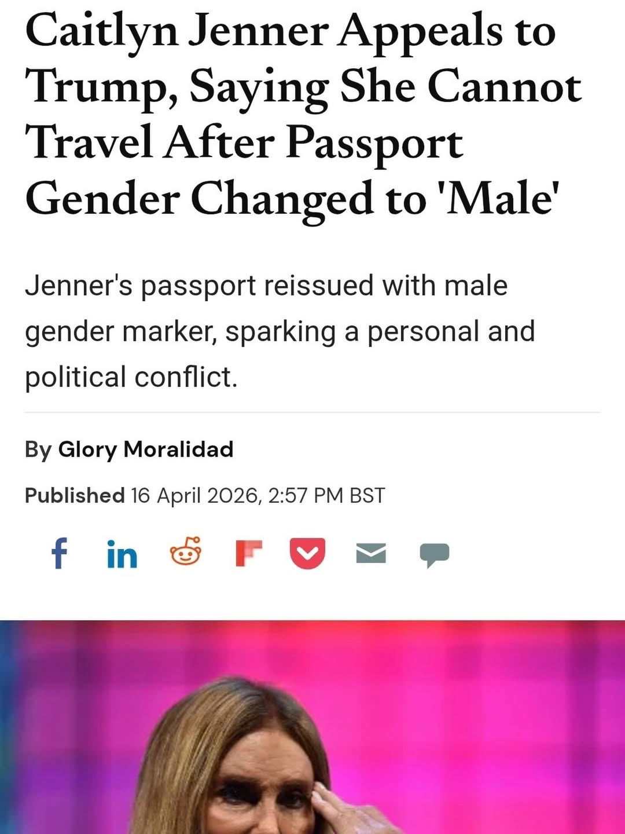Open the comments speech bubble
The height and width of the screenshot is (834, 625).
434,555
